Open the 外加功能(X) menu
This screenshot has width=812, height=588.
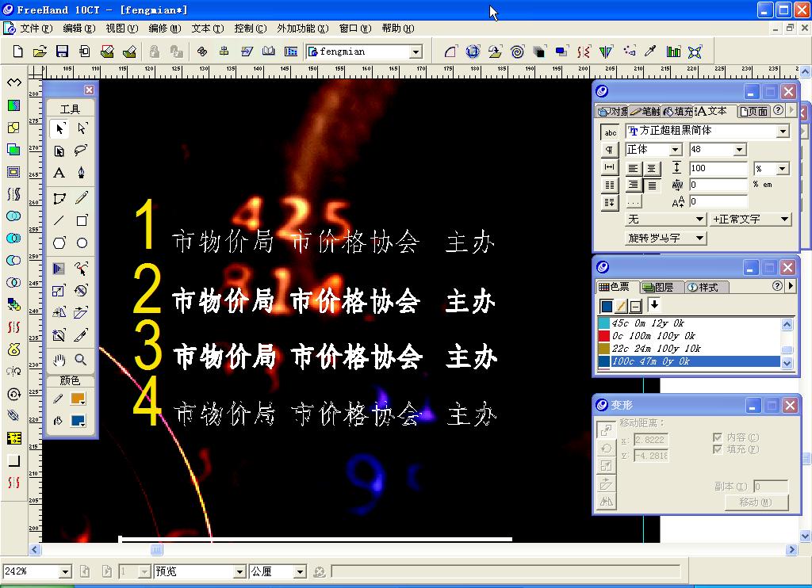[302, 29]
